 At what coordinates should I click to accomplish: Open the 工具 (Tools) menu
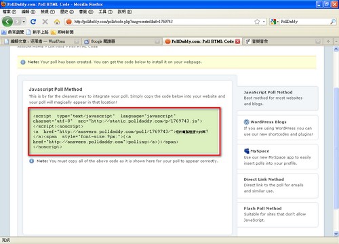coord(105,12)
